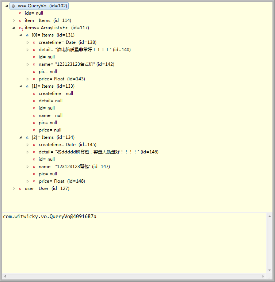Select the id= null row under [2]= Items

(47, 159)
